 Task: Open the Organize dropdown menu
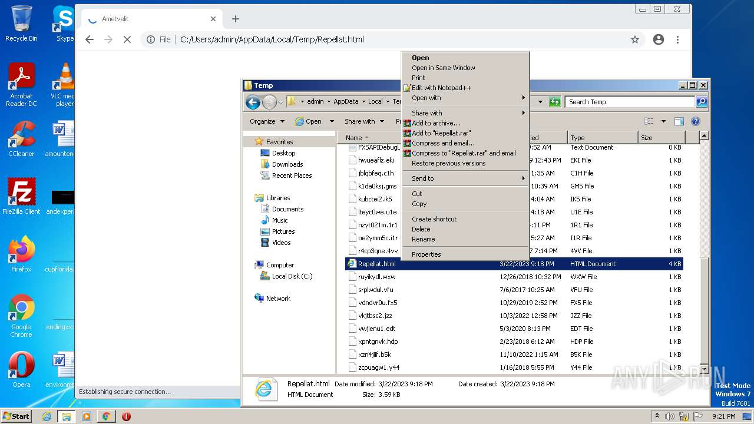click(267, 121)
